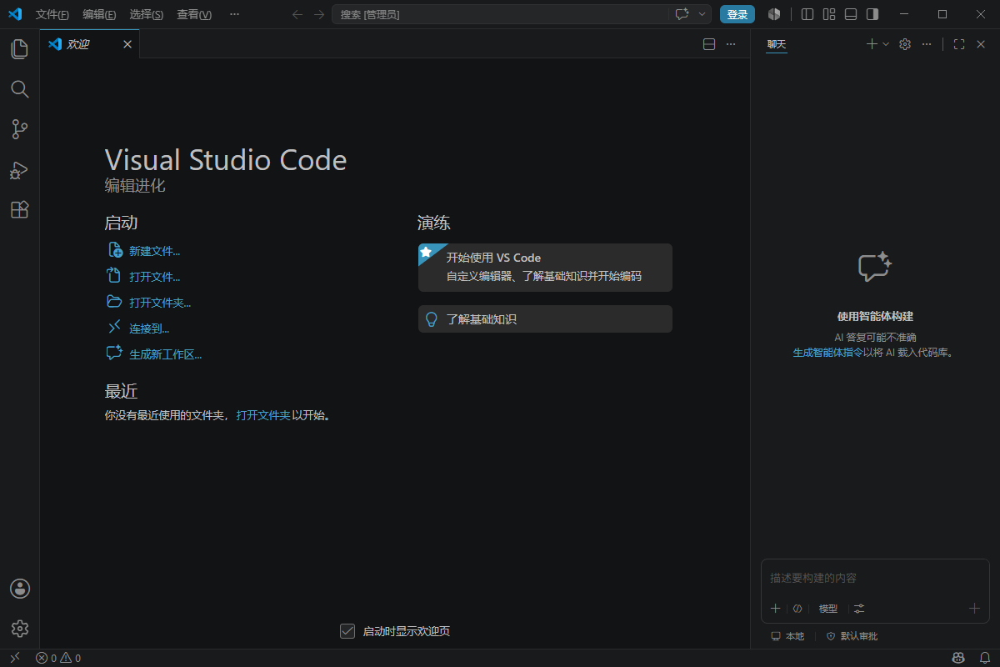Image resolution: width=1000 pixels, height=667 pixels.
Task: Select the 欢迎 editor tab
Action: point(90,44)
